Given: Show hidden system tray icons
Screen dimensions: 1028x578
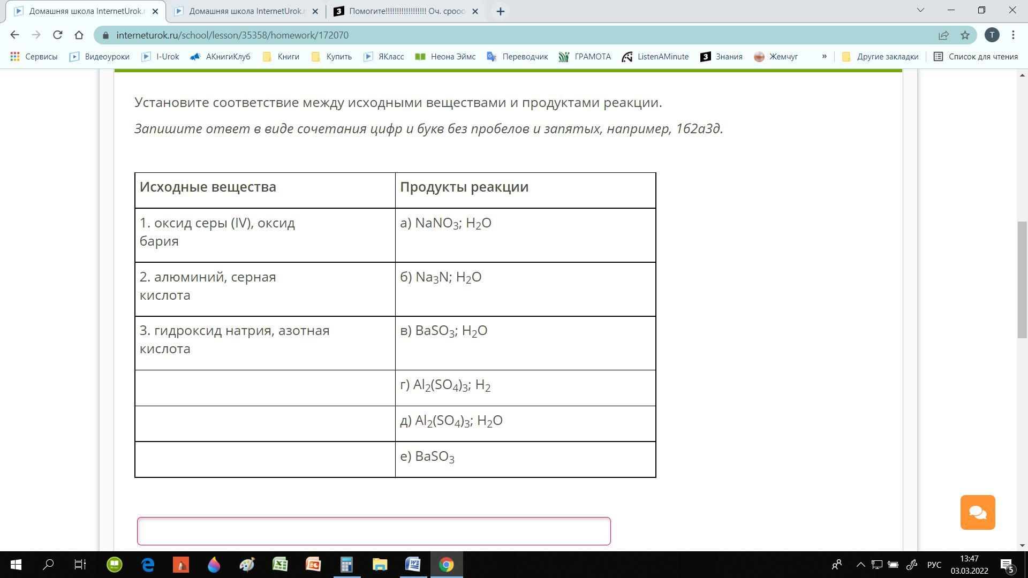Looking at the screenshot, I should click(860, 565).
